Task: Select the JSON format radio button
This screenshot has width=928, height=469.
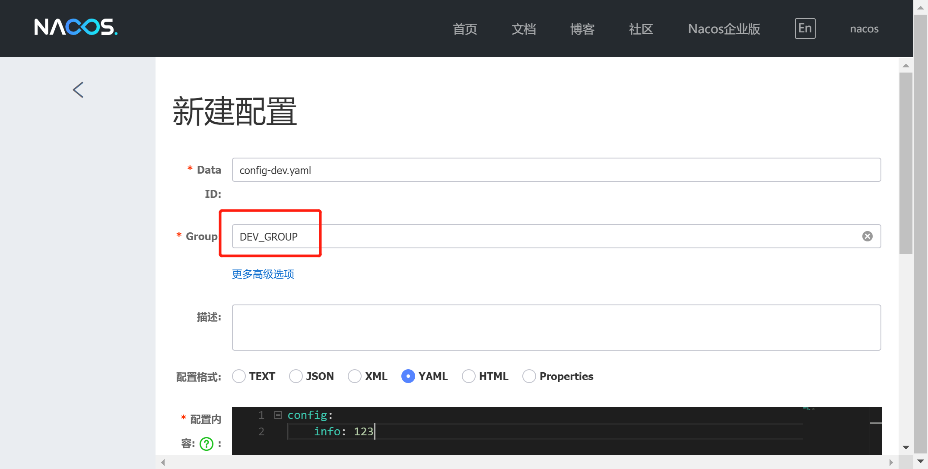Action: (x=296, y=376)
